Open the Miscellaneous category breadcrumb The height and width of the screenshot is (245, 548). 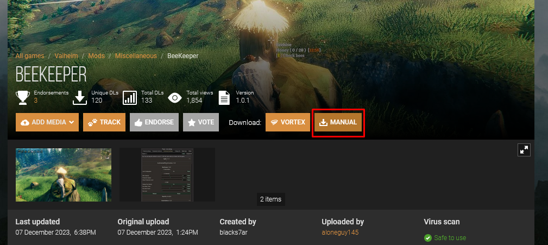[136, 56]
